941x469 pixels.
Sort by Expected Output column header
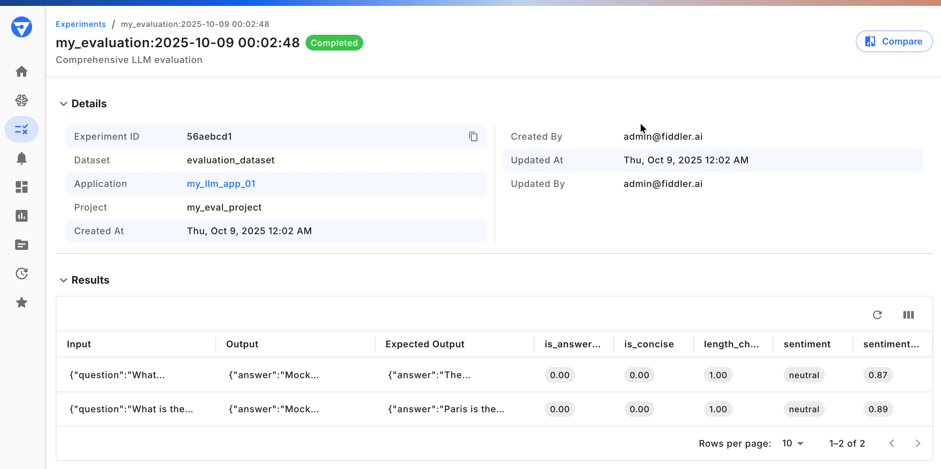425,344
